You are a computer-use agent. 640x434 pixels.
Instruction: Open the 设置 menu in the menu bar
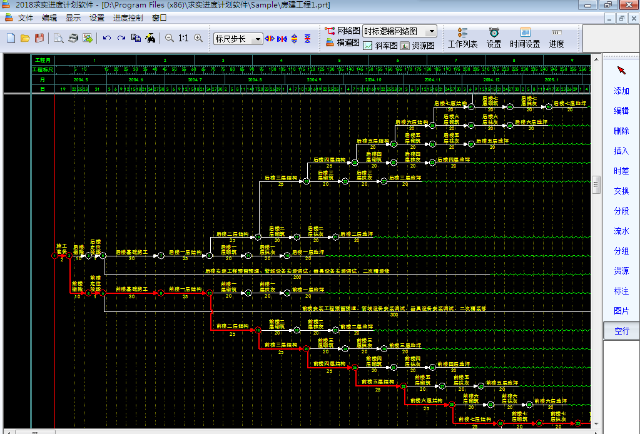tap(97, 18)
